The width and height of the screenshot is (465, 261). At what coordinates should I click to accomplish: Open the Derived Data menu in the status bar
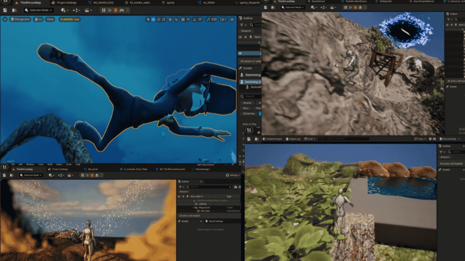click(450, 139)
